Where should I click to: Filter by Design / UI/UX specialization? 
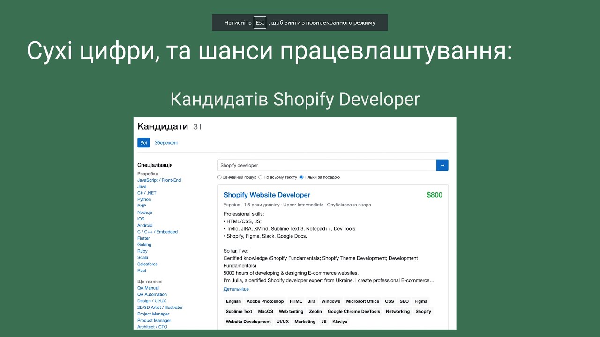click(x=151, y=301)
